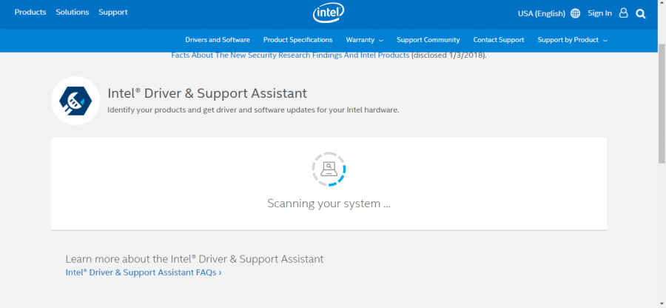Screen dimensions: 666x308
Task: Open the Solutions menu
Action: coord(73,13)
